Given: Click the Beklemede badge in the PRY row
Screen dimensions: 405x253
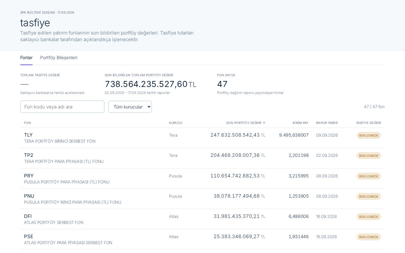Looking at the screenshot, I should [x=369, y=176].
